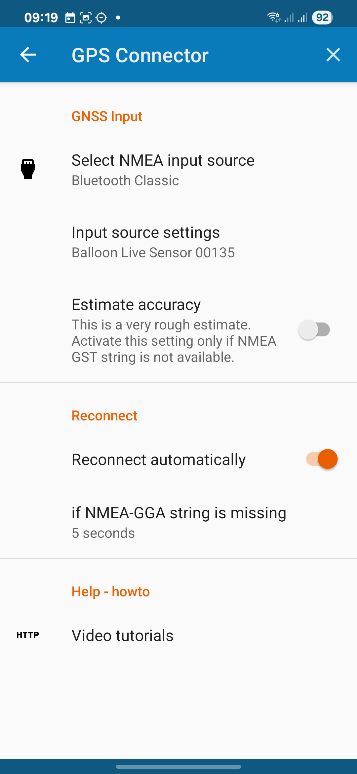This screenshot has height=774, width=357.
Task: Tap the battery level indicator
Action: pos(322,17)
